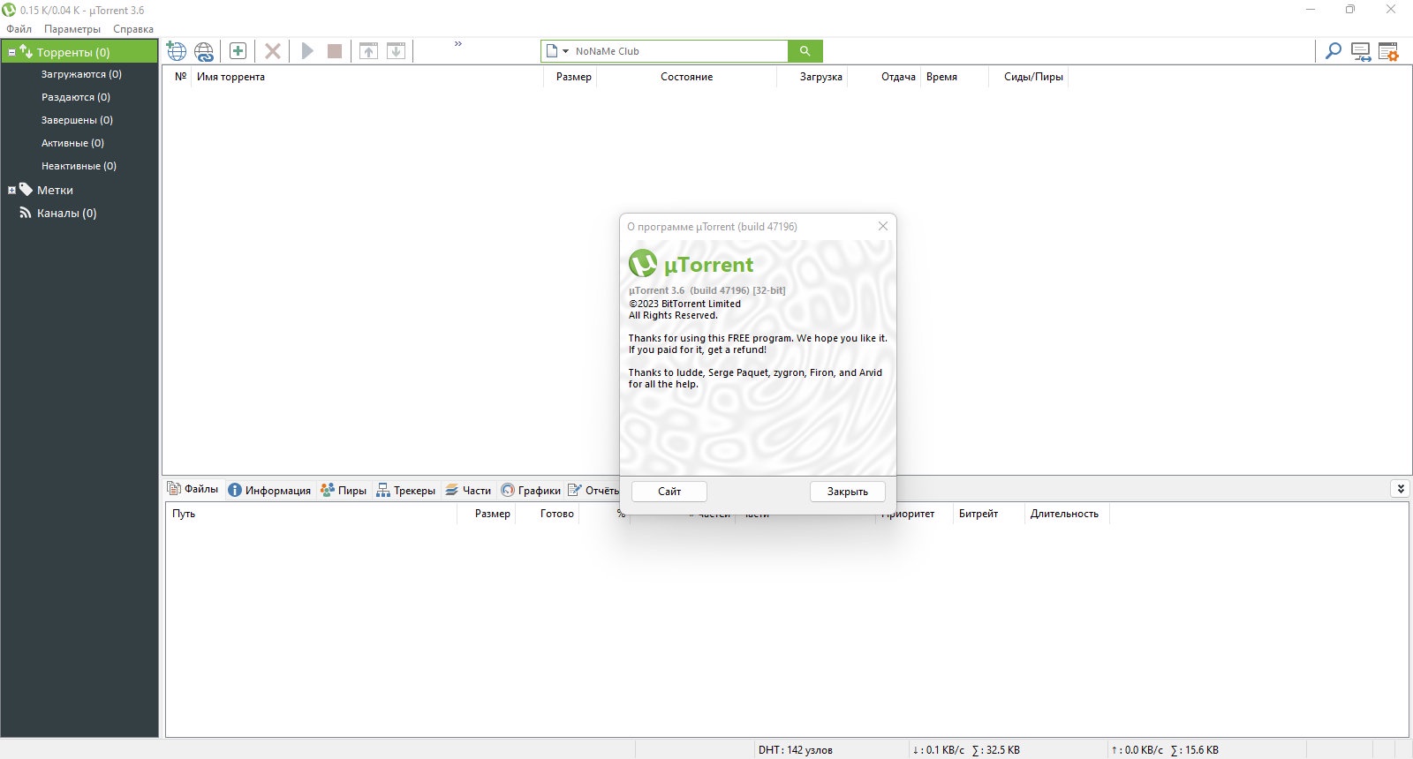This screenshot has width=1413, height=759.
Task: Create new torrent plus icon
Action: 238,50
